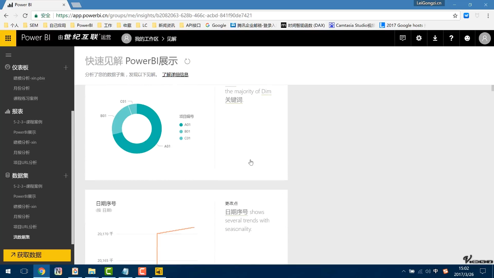Image resolution: width=494 pixels, height=278 pixels.
Task: Open the user account avatar
Action: pos(485,38)
